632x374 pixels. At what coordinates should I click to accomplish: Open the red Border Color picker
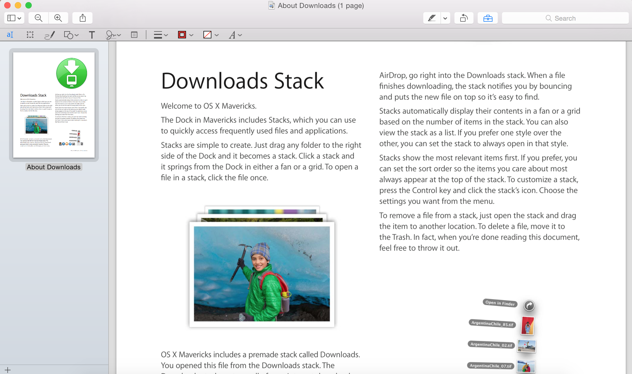(185, 35)
